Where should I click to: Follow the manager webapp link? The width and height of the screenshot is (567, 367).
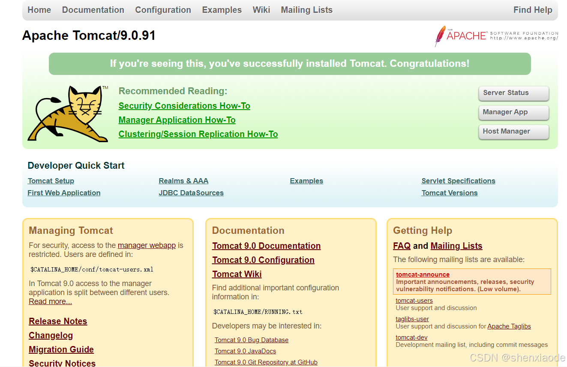click(147, 245)
